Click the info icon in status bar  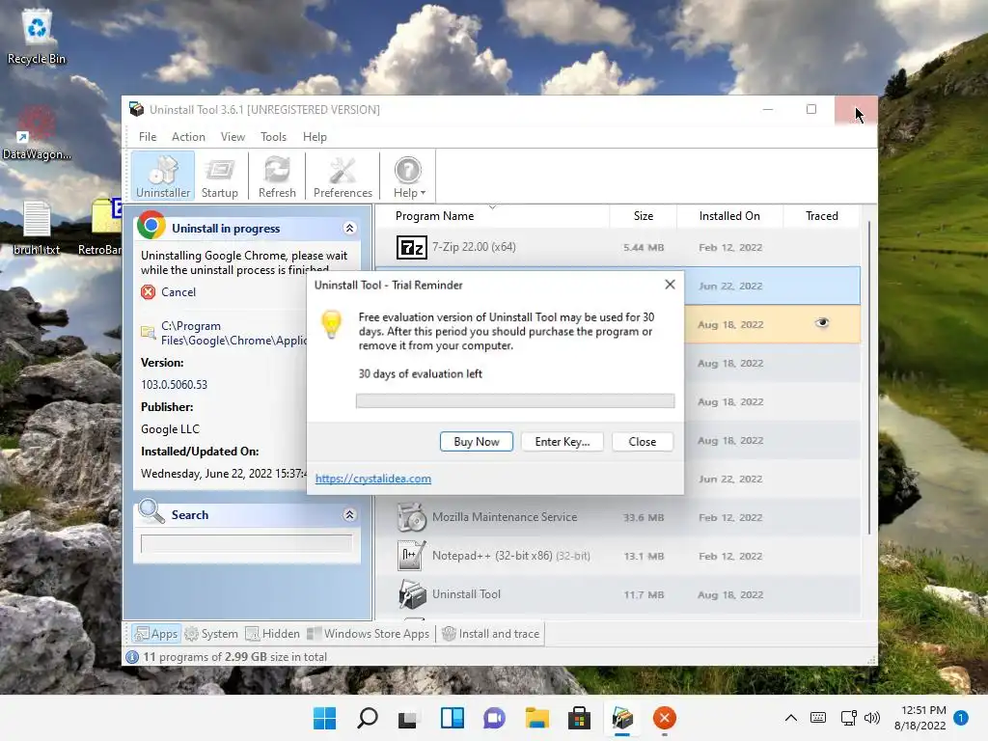click(x=132, y=657)
